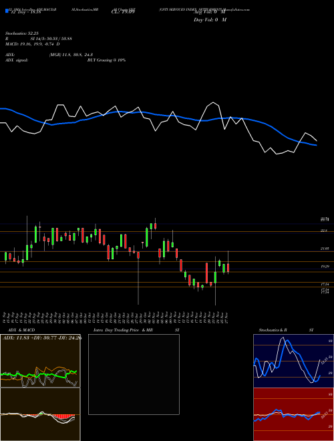Click the 17.54 price axis label
The width and height of the screenshot is (334, 441).
pos(325,285)
